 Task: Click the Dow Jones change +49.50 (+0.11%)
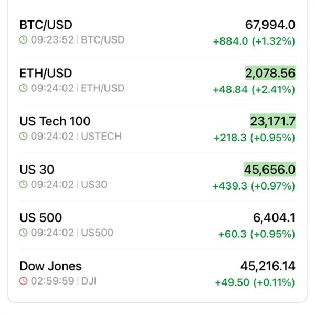255,282
